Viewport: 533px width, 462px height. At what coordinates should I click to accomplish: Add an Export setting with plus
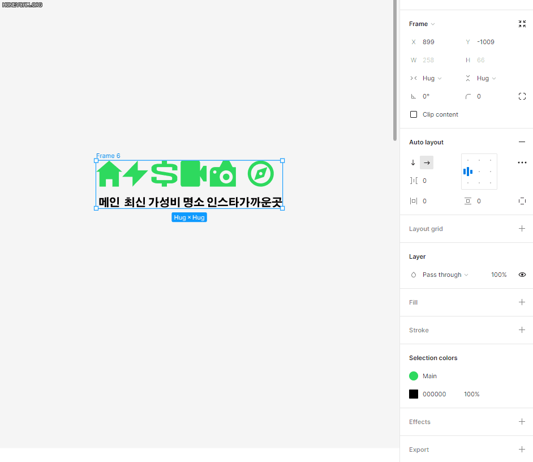pos(522,450)
